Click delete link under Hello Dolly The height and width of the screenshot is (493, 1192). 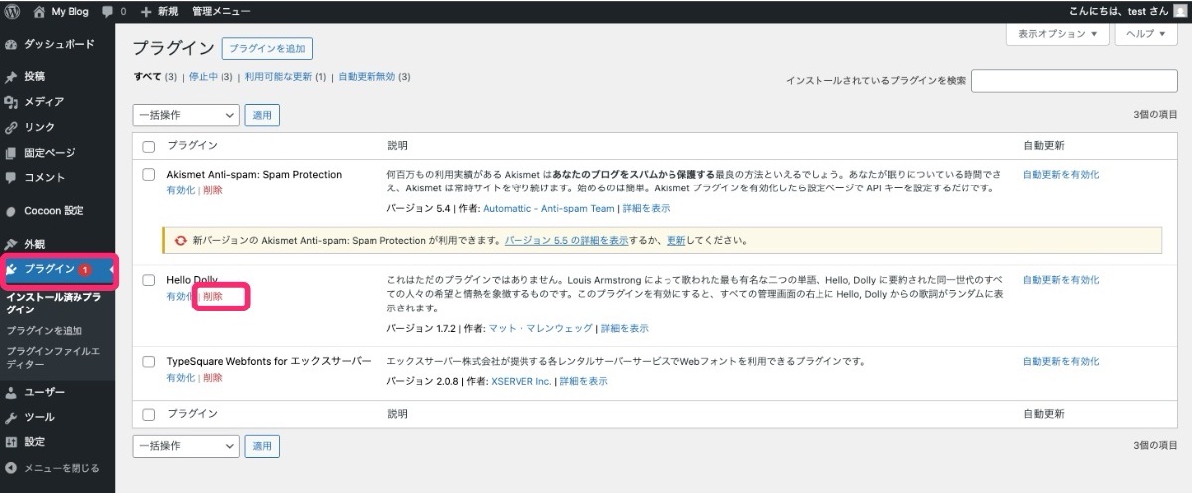coord(213,296)
